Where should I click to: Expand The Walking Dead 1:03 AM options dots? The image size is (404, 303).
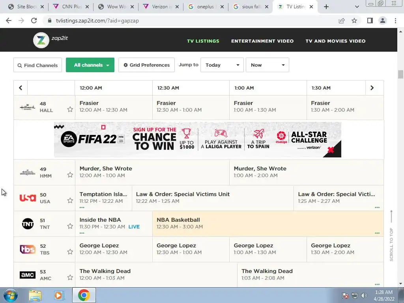[377, 284]
